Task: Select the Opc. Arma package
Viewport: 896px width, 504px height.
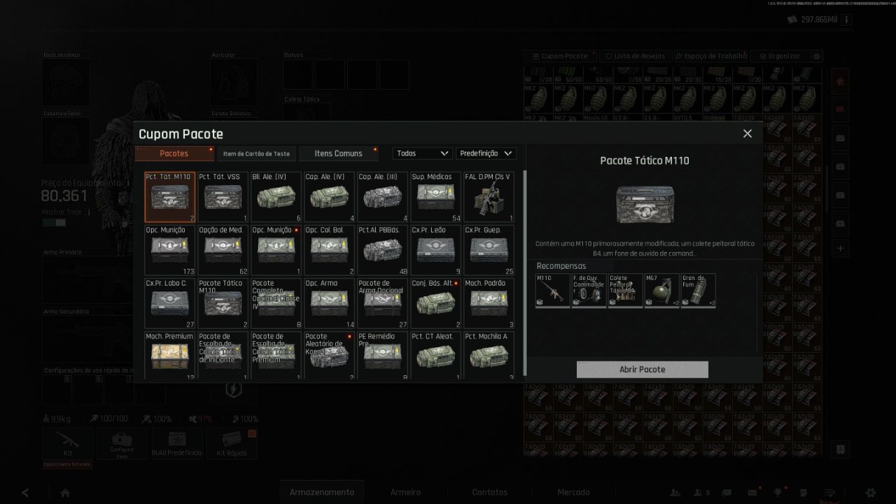Action: click(x=329, y=304)
